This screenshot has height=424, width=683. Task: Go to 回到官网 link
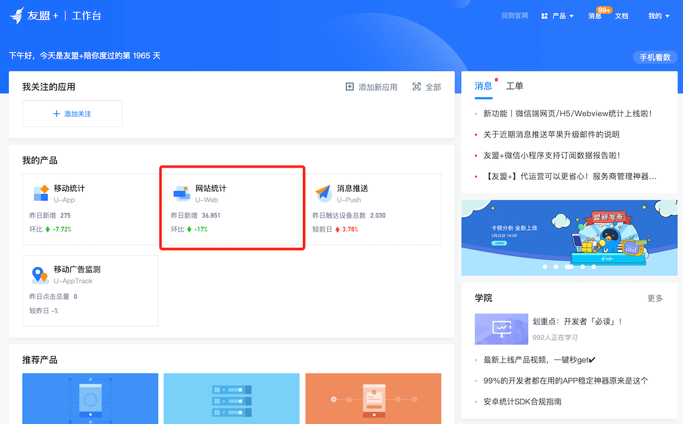(514, 16)
